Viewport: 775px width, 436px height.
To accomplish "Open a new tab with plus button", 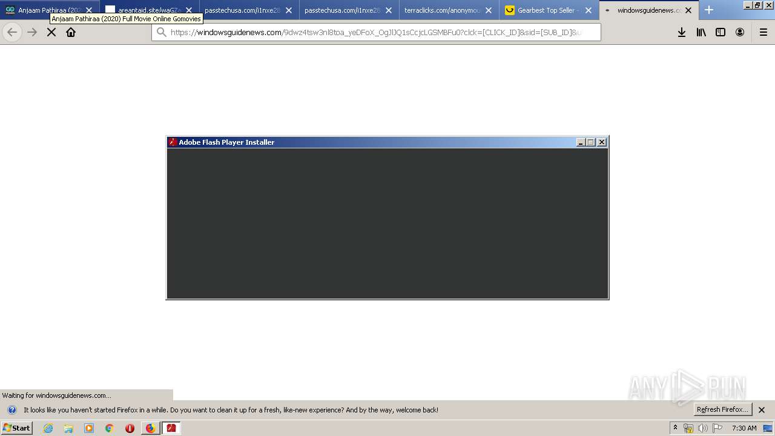I will [709, 10].
